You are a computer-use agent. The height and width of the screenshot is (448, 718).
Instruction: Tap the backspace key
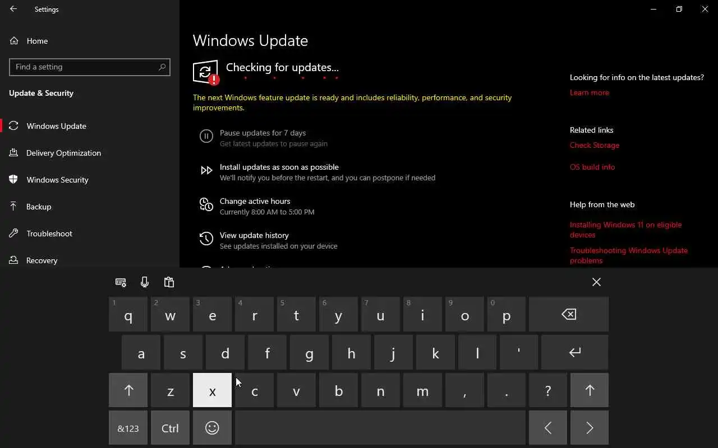coord(569,314)
